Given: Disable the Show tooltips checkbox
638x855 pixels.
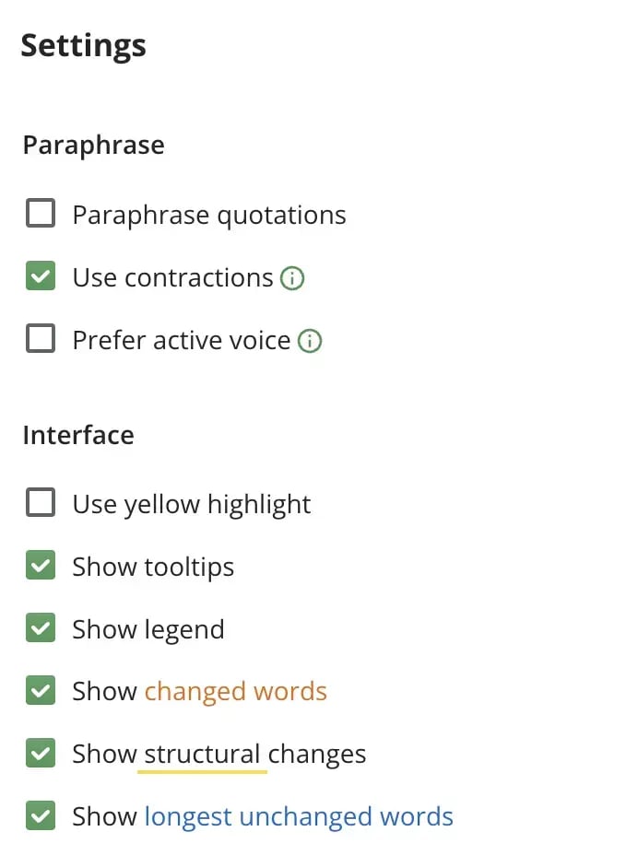Looking at the screenshot, I should (x=41, y=567).
